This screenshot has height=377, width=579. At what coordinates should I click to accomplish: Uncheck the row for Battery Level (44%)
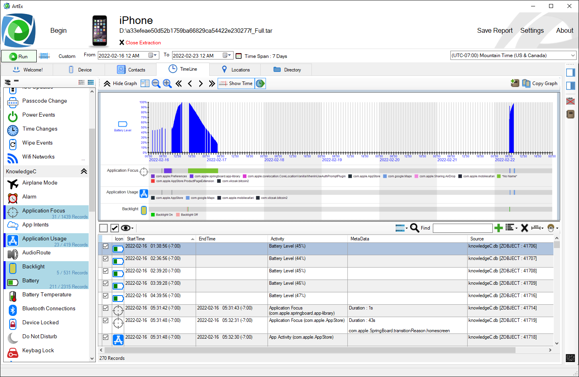106,259
